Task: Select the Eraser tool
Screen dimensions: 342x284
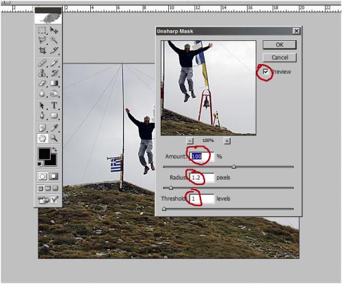Action: click(x=42, y=83)
